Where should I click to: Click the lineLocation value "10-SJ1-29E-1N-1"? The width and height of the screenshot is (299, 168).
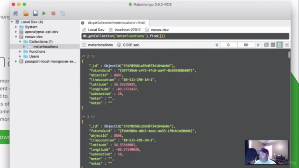(138, 80)
